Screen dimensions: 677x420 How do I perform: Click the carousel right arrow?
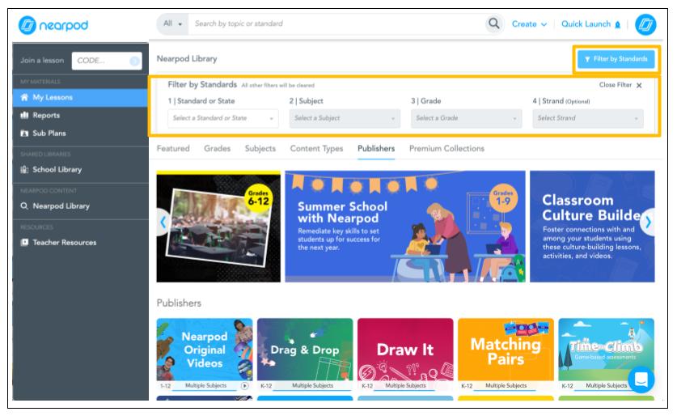648,220
